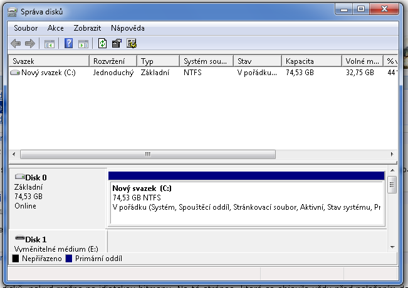408x288 pixels.
Task: Click the disk pane vertical scrollbar thumb
Action: coord(392,185)
